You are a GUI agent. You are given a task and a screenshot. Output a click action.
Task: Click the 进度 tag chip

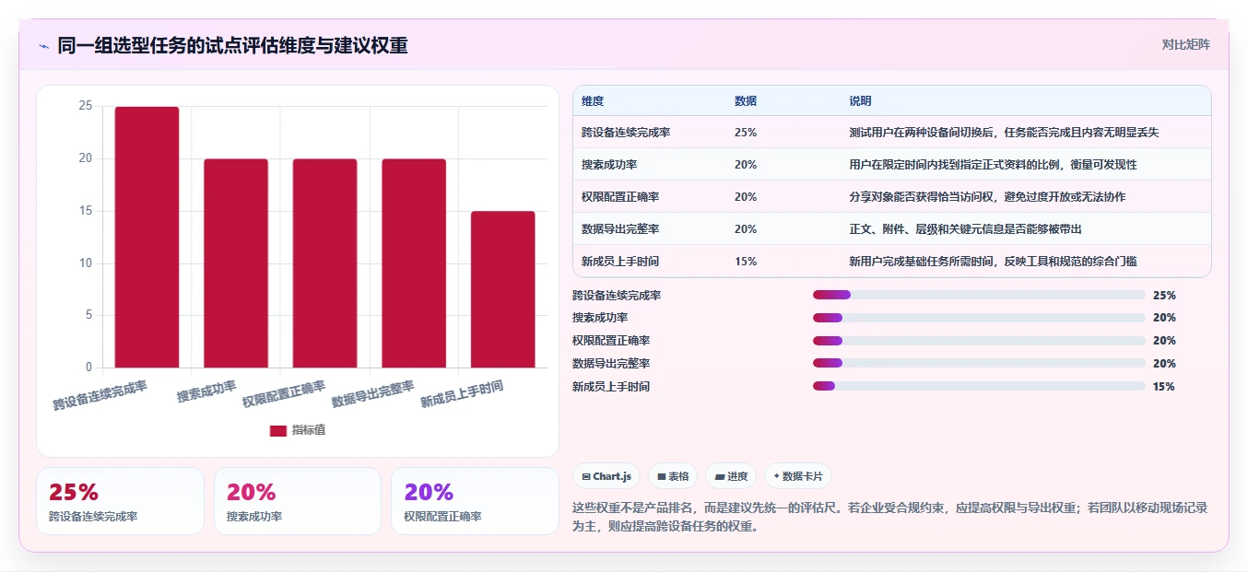point(731,476)
